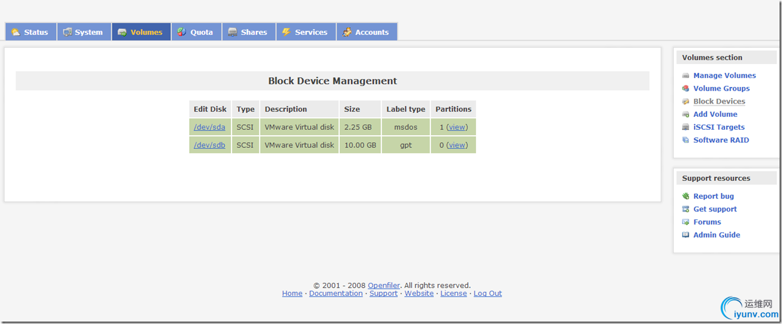Select the Volumes tab
The image size is (782, 324).
[141, 32]
